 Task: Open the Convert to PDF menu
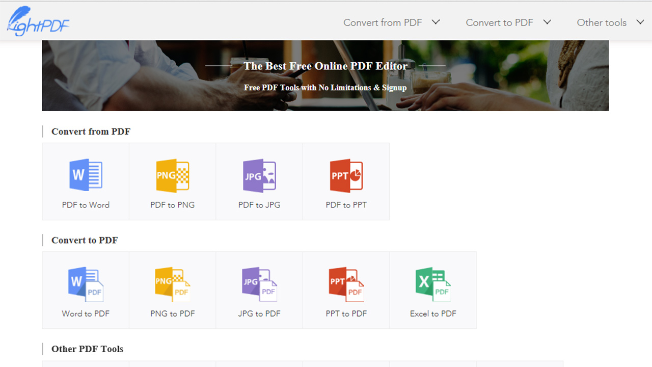[499, 22]
